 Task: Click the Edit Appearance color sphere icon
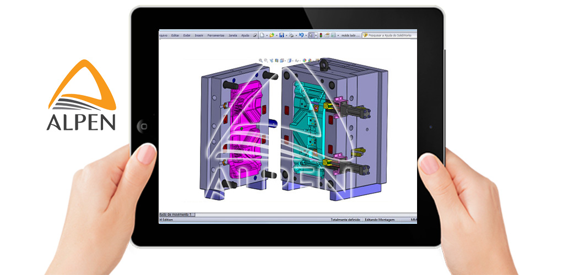(304, 60)
